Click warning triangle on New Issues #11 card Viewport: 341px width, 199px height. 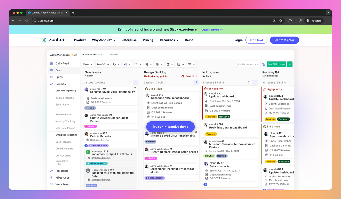click(x=135, y=88)
